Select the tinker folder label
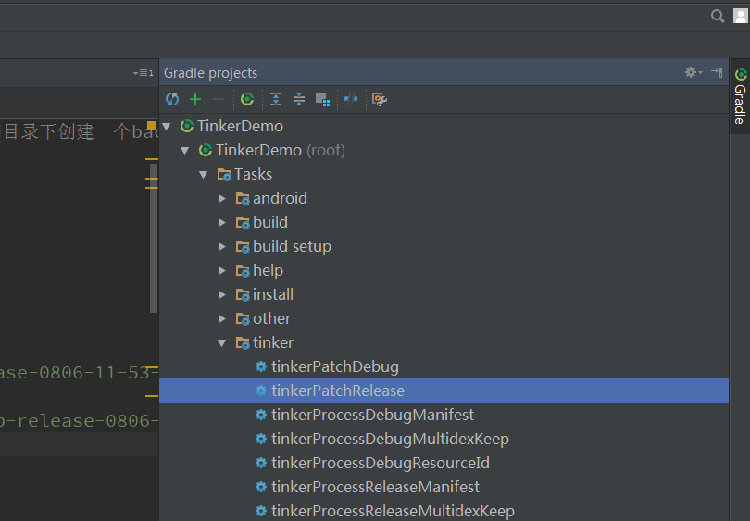Viewport: 750px width, 521px height. coord(273,342)
